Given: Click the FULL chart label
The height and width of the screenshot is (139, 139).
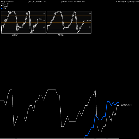Looking at the screenshot, I should [61, 35].
